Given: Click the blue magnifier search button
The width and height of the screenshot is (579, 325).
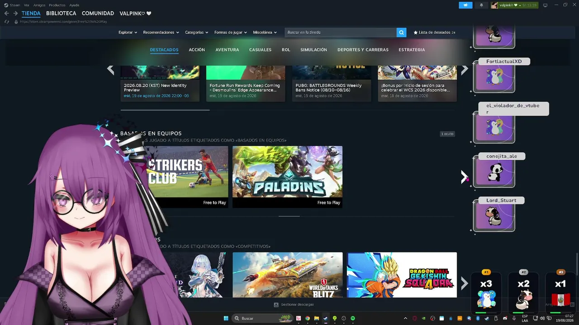Looking at the screenshot, I should pos(401,32).
